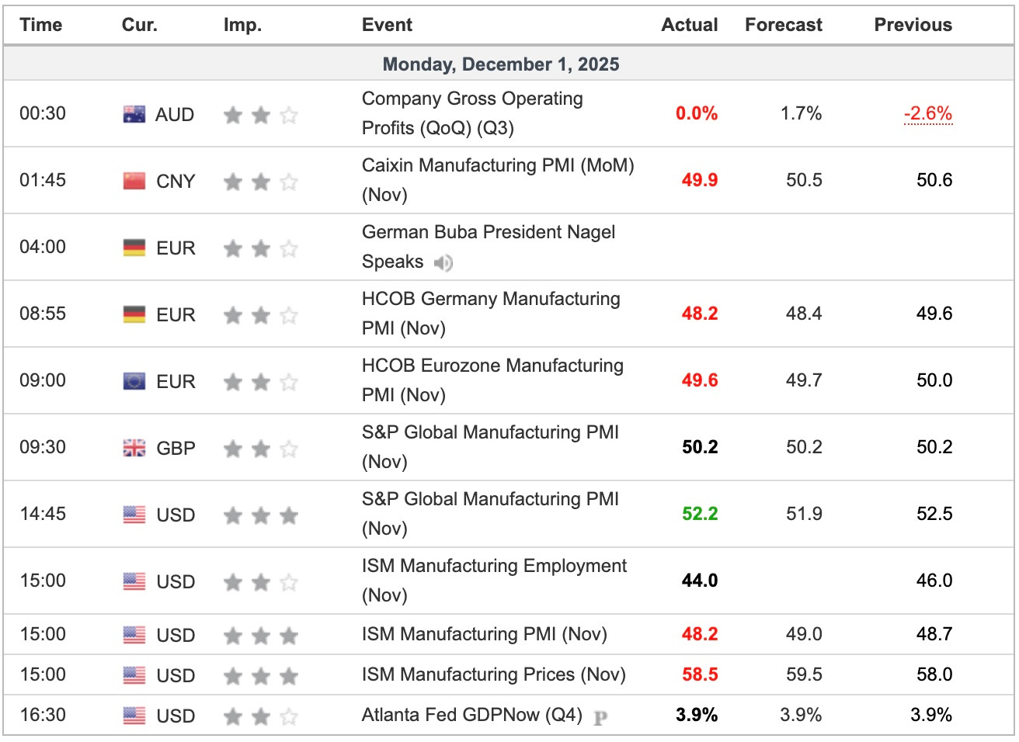Click the speaker icon after Nagel Speaks
1019x742 pixels.
pyautogui.click(x=443, y=263)
